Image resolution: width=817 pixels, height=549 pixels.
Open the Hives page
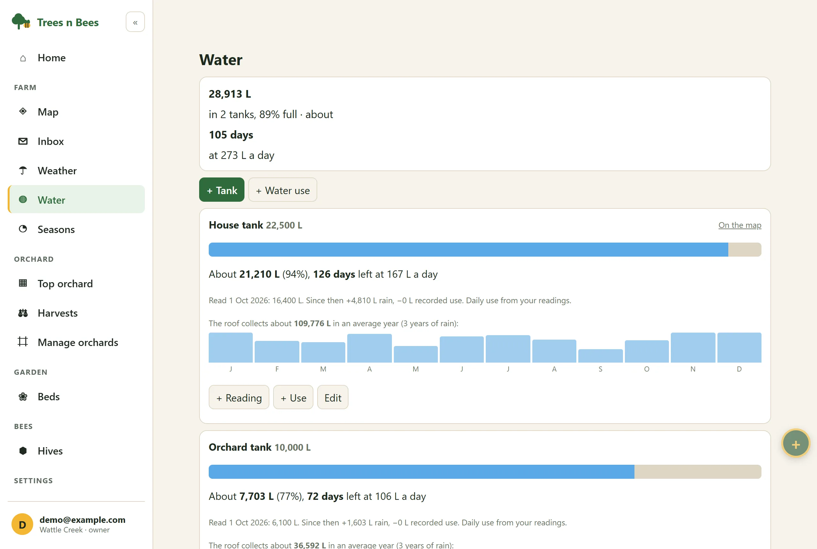pos(76,451)
